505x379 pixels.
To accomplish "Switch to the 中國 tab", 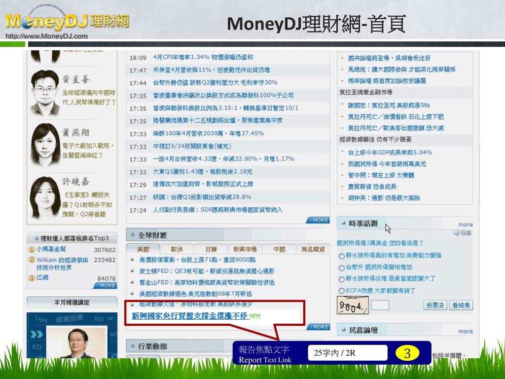I will [279, 249].
